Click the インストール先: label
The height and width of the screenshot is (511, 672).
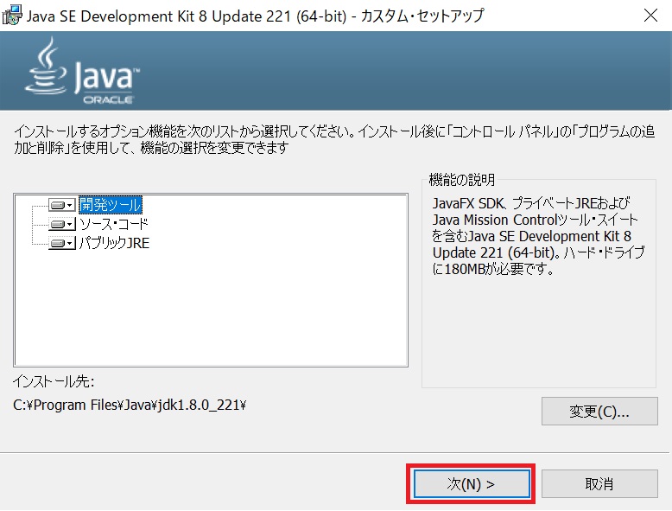54,381
